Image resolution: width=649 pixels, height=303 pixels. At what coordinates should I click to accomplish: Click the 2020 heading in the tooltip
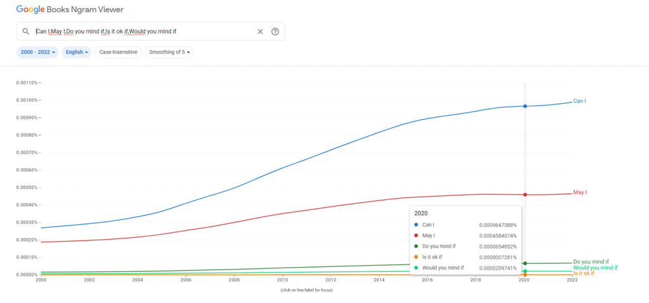(421, 214)
